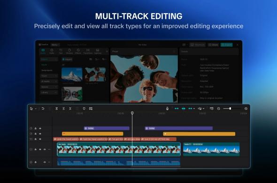Open the pointer tool dropdown arrow
Viewport: 277px width, 183px height.
coord(36,109)
